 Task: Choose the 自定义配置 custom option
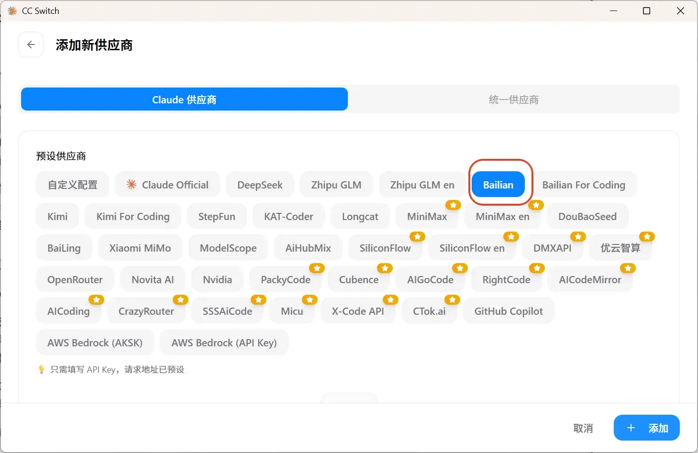(72, 185)
